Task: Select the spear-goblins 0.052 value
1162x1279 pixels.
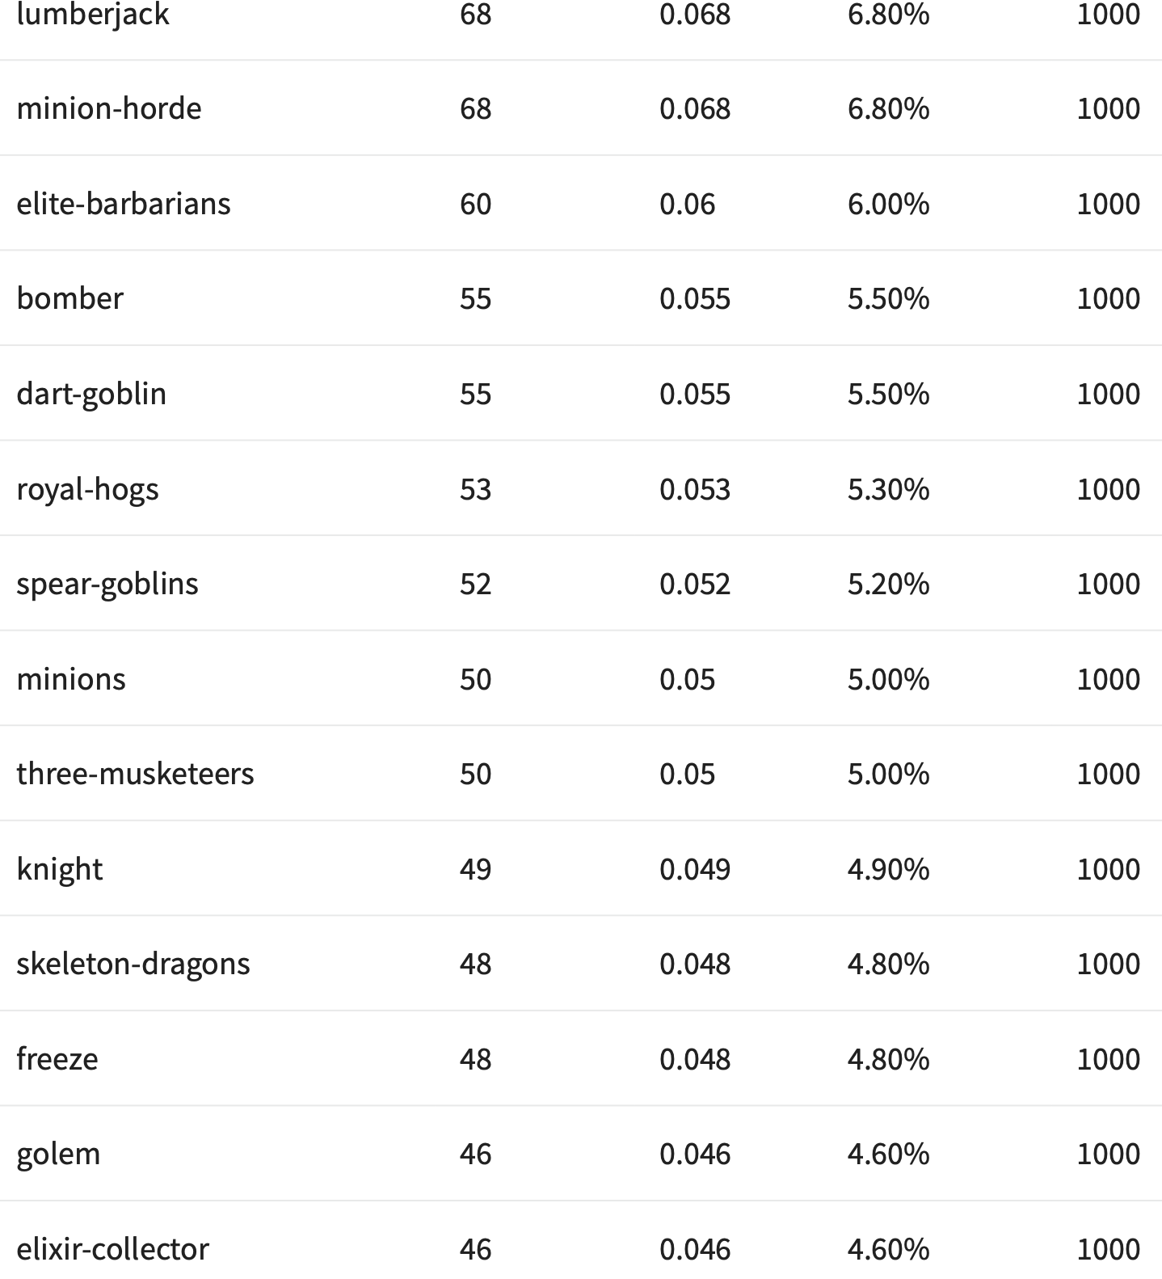Action: point(695,584)
